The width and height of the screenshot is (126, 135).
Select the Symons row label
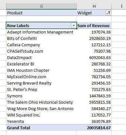(x=41, y=96)
